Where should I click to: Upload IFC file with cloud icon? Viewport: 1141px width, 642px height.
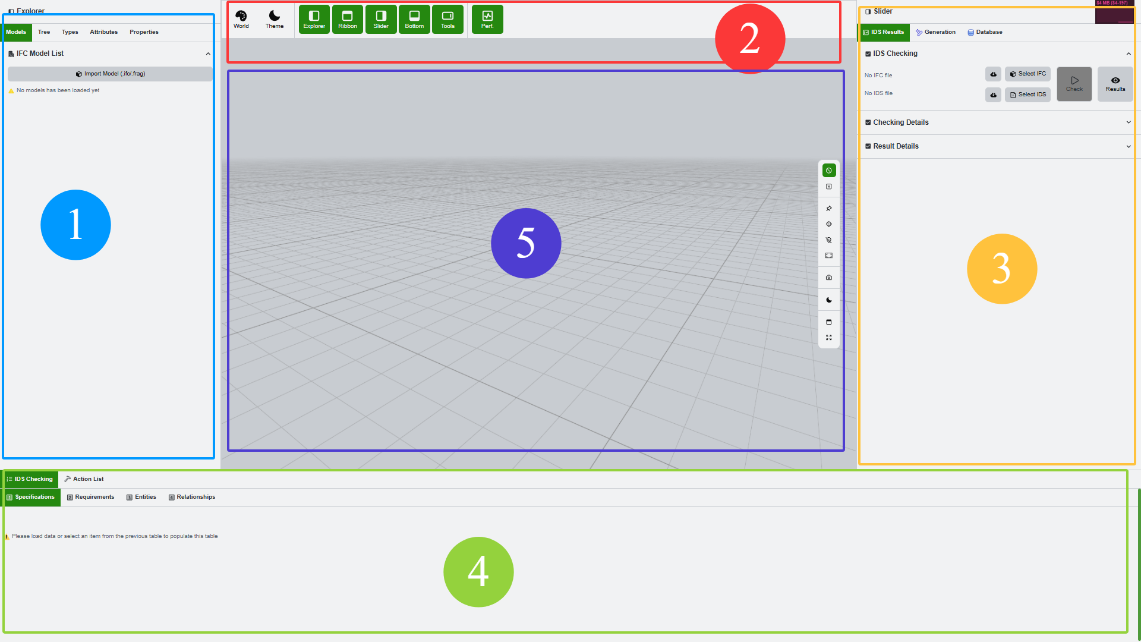click(x=993, y=74)
